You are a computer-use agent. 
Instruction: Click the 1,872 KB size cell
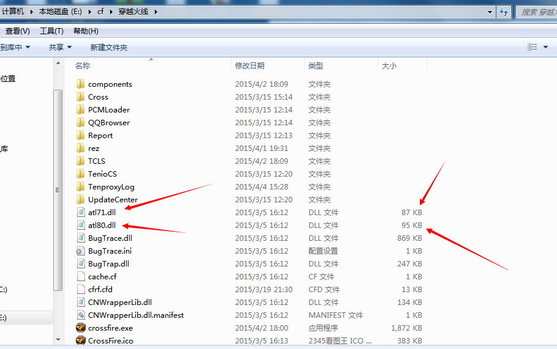pos(406,328)
